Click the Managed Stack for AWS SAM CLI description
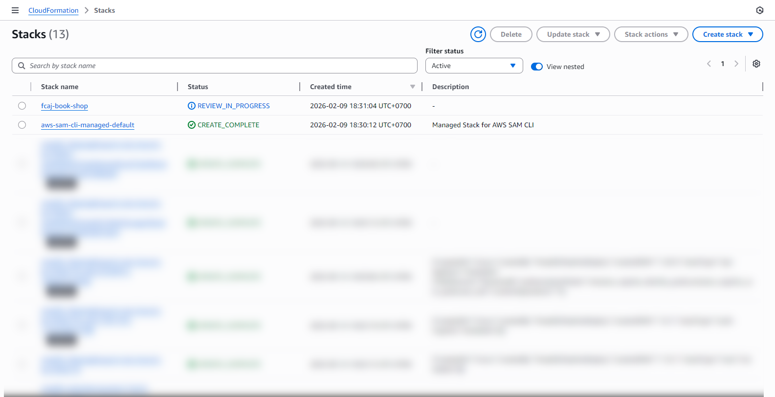 [x=483, y=125]
